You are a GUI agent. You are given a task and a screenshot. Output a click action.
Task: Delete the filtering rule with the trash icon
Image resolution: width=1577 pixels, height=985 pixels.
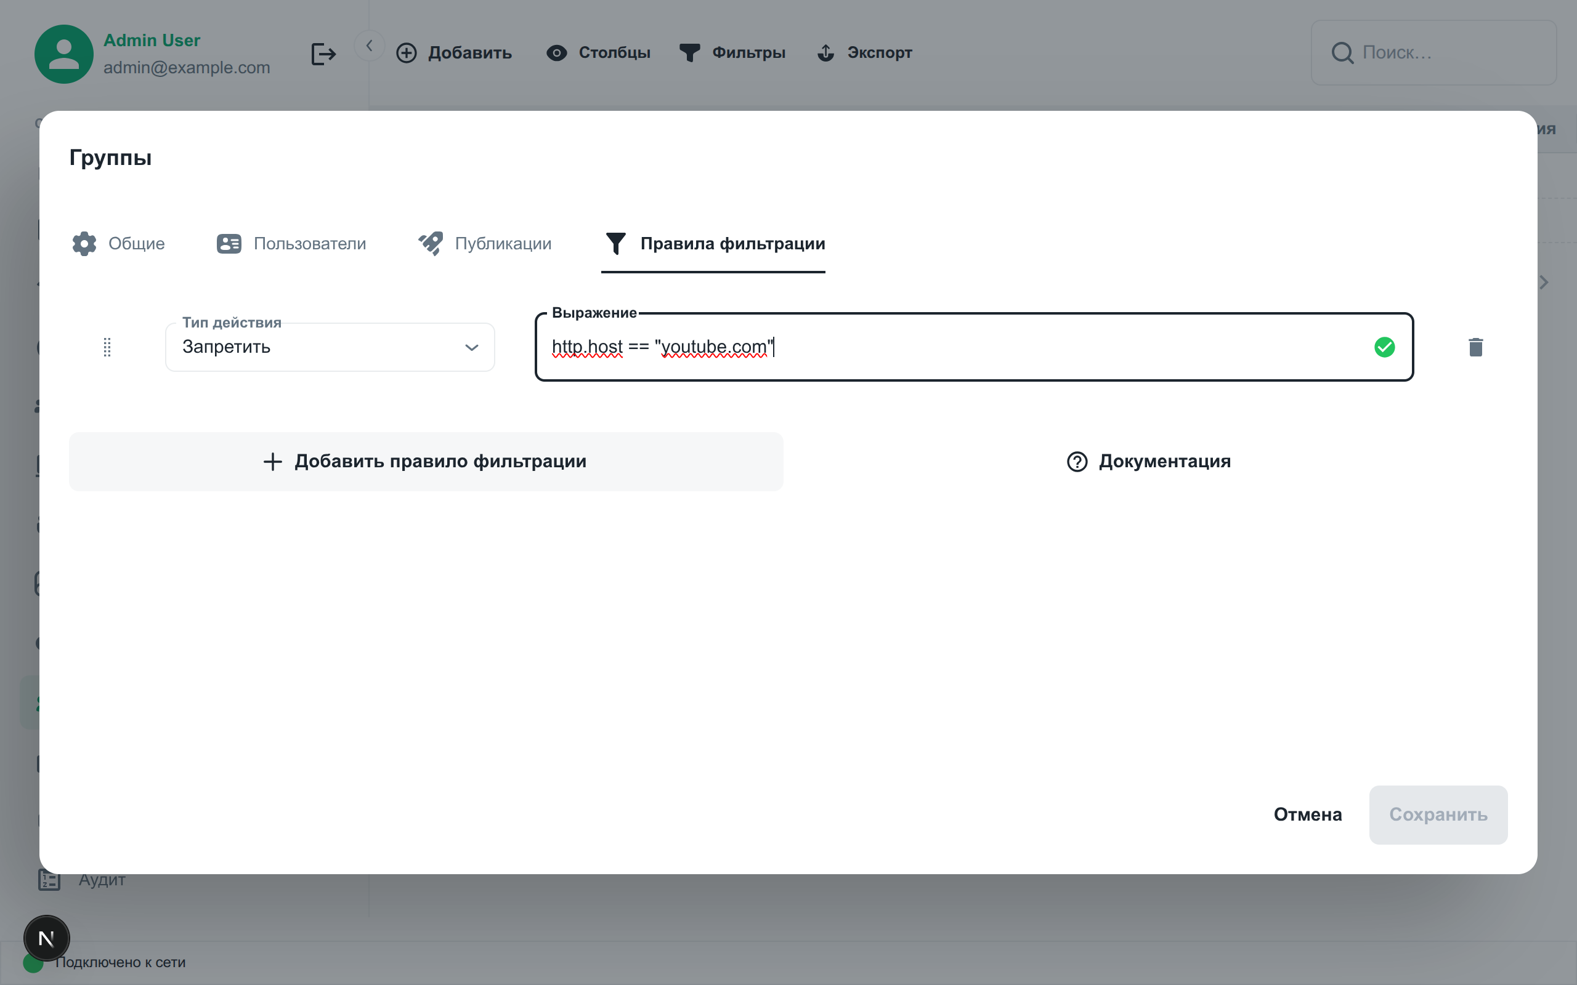[x=1475, y=347]
